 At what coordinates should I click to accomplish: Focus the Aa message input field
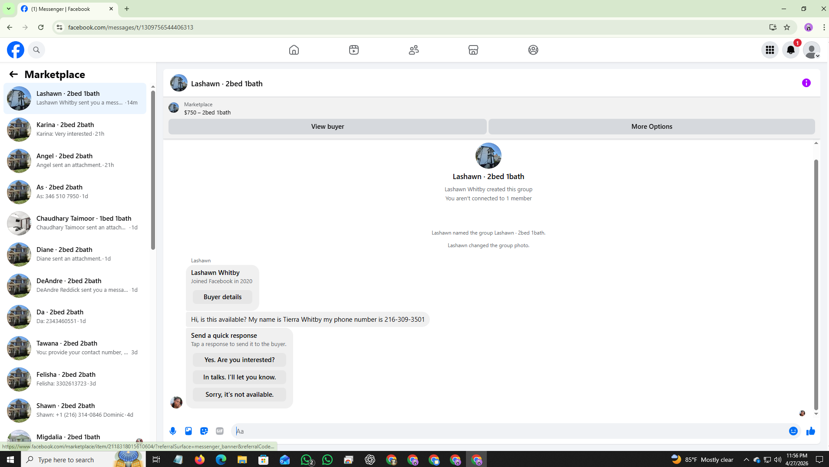[509, 431]
